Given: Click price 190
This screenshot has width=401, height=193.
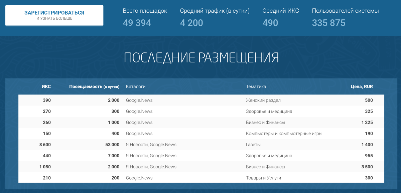Looking at the screenshot, I should 369,134.
